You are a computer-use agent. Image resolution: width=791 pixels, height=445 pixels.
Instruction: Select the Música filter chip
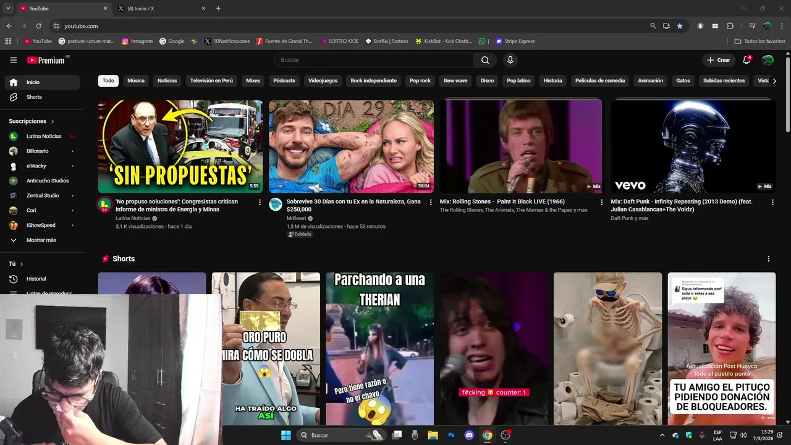tap(136, 81)
